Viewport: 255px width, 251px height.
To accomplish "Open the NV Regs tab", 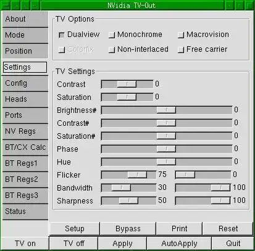I will click(x=25, y=131).
